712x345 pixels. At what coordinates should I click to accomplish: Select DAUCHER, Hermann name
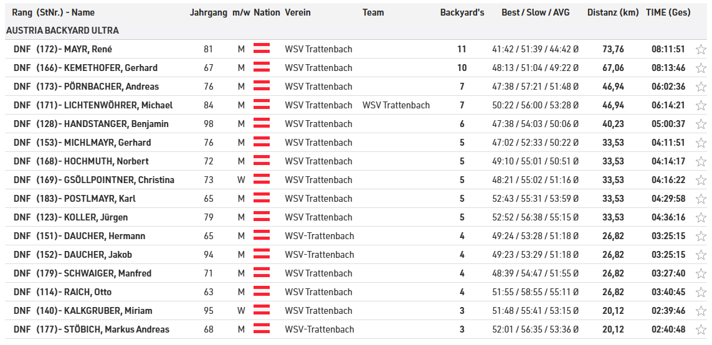[x=105, y=236]
